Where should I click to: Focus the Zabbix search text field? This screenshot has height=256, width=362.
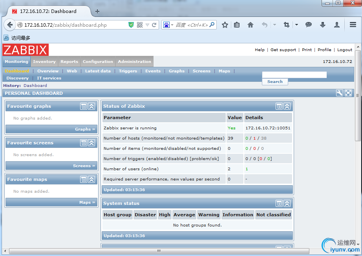coord(294,75)
